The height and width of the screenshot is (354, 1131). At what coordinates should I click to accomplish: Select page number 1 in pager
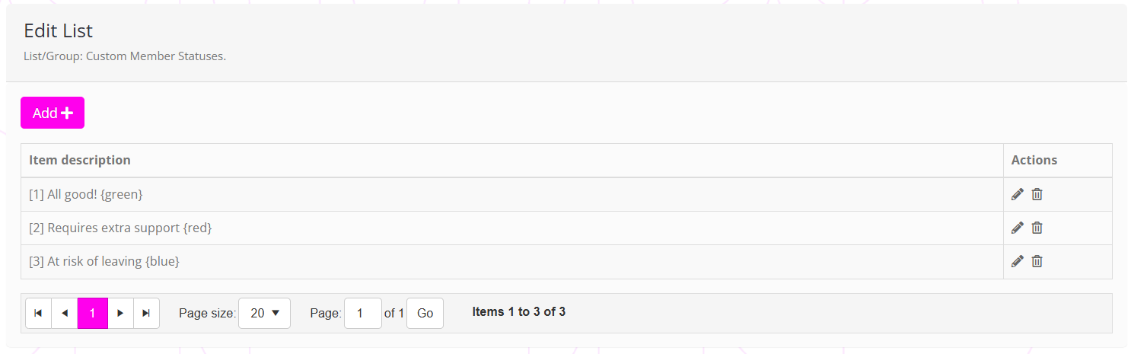click(x=93, y=313)
